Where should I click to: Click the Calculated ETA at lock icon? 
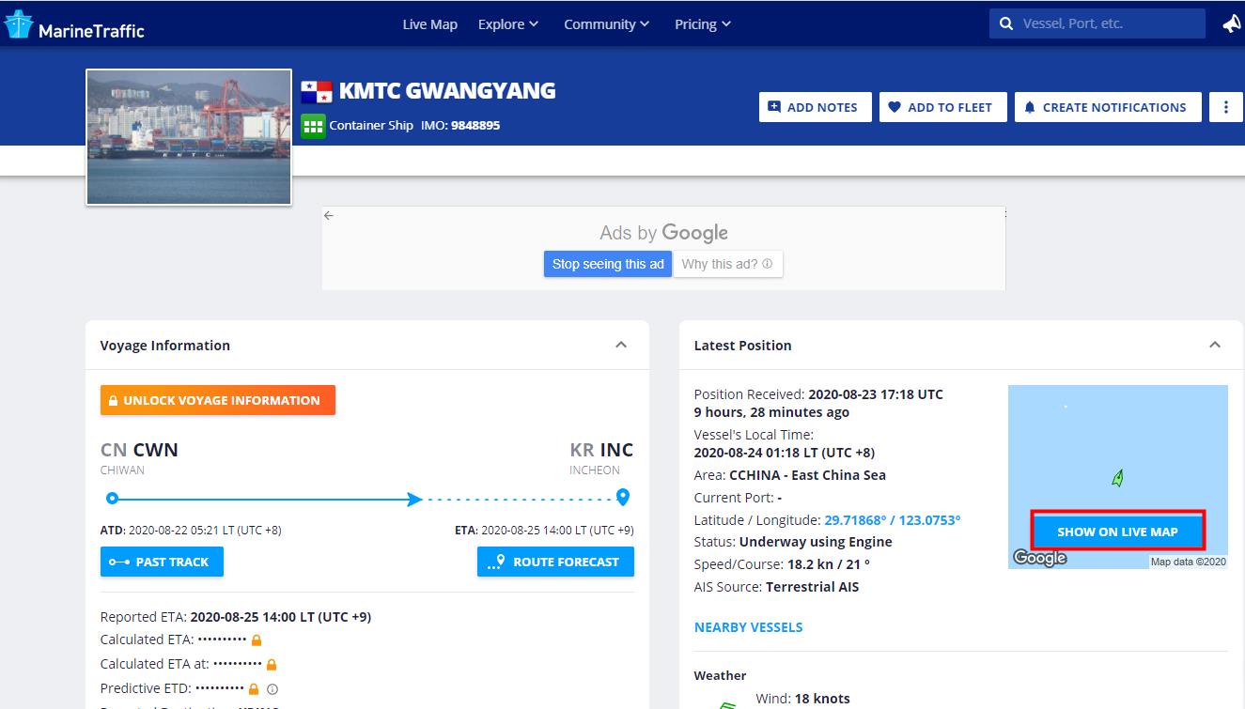[272, 664]
